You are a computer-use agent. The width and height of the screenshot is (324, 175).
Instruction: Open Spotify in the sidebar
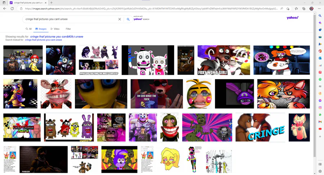(x=320, y=79)
